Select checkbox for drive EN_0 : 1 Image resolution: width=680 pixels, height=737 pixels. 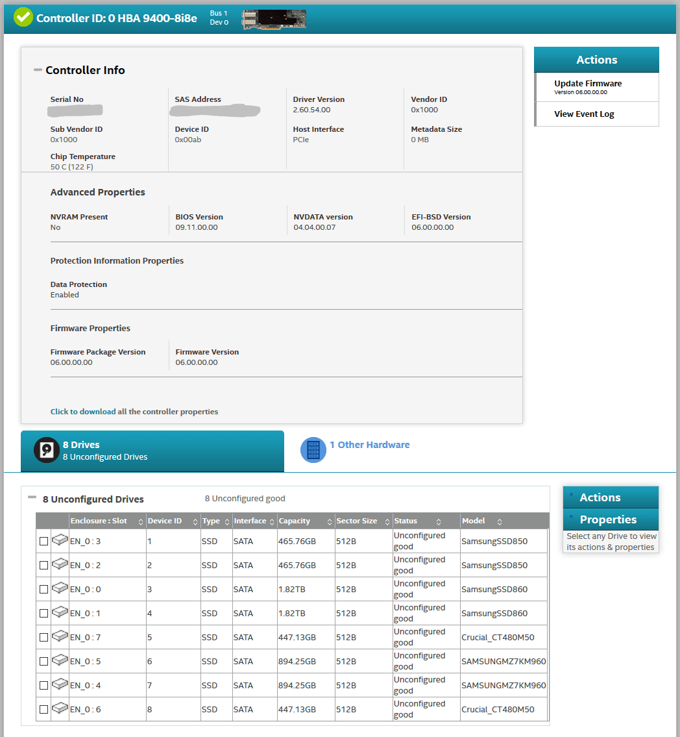(x=43, y=614)
